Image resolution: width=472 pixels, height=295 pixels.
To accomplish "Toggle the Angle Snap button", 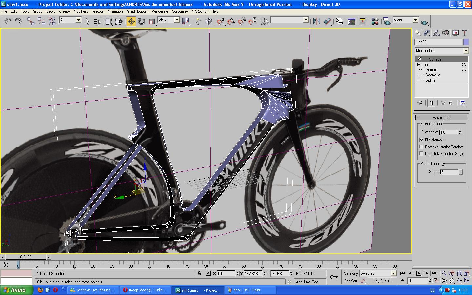I will (x=231, y=21).
